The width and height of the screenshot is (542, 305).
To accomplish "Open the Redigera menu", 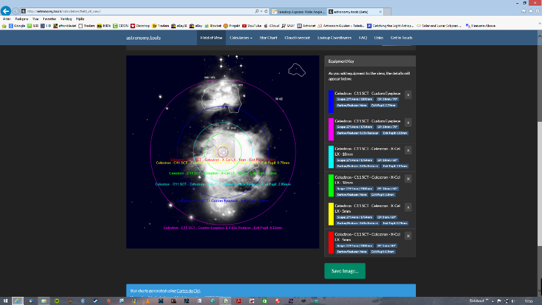I will pyautogui.click(x=21, y=19).
